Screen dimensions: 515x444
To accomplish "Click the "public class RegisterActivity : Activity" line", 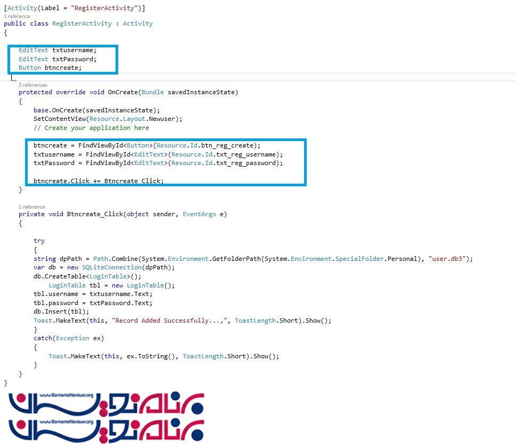I will click(x=78, y=23).
